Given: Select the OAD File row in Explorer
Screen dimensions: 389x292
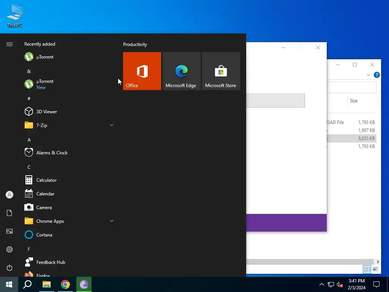Looking at the screenshot, I should [x=351, y=122].
